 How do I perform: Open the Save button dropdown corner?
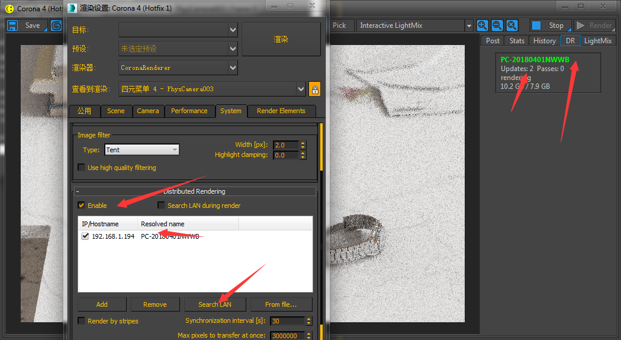click(x=46, y=30)
